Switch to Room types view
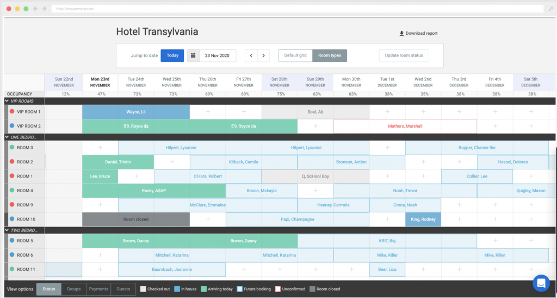 tap(330, 55)
